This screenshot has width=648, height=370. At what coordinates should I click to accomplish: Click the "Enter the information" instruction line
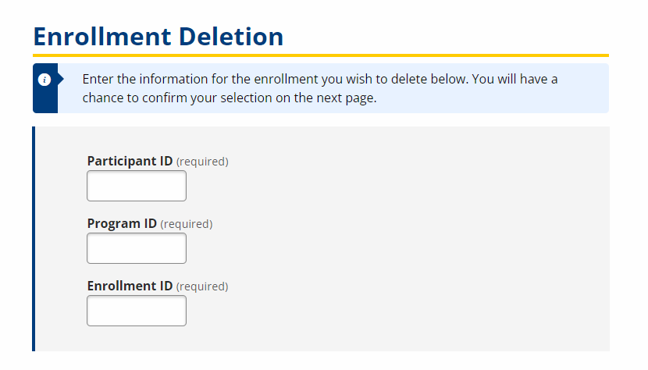pos(320,80)
